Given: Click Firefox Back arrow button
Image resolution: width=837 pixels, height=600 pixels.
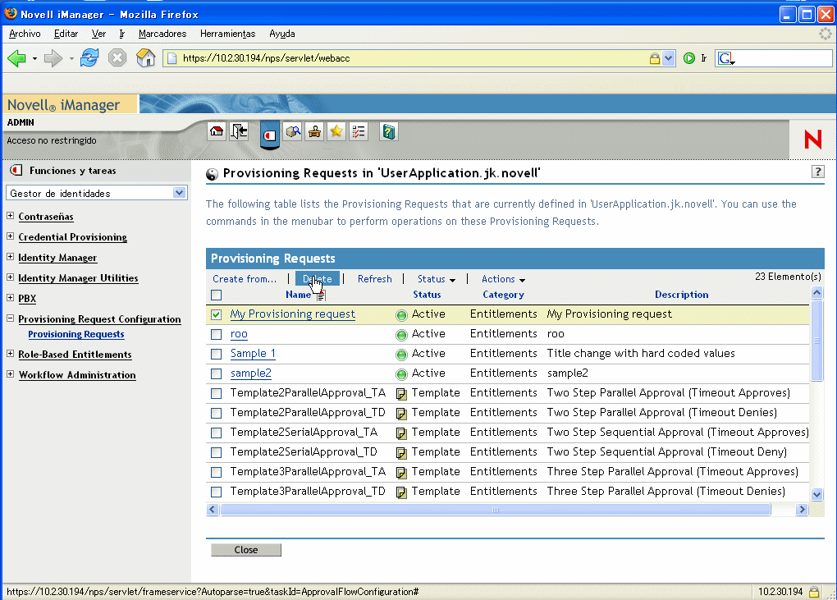Looking at the screenshot, I should point(17,58).
